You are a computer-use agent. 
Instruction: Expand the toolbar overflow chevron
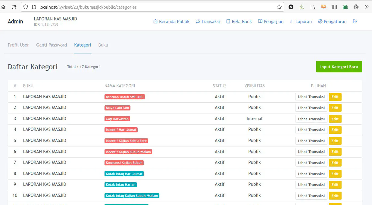(x=367, y=7)
